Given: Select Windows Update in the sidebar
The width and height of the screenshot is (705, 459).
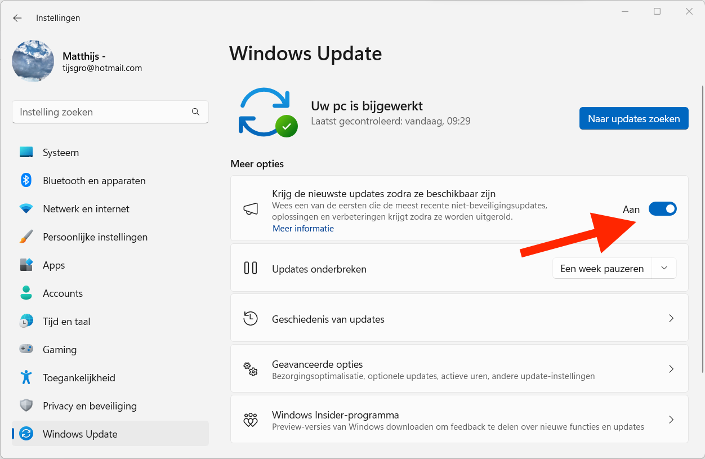Looking at the screenshot, I should click(x=80, y=434).
